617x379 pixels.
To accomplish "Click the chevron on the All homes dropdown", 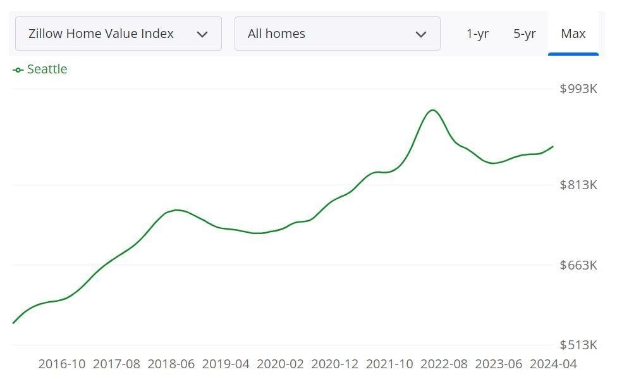I will point(422,34).
